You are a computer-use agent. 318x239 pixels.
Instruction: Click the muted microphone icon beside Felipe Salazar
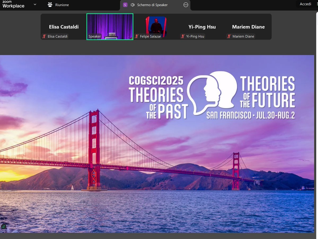tap(137, 37)
